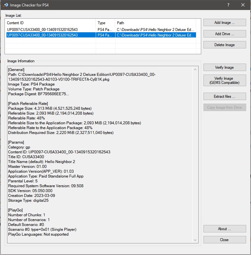The height and width of the screenshot is (255, 251).
Task: Click the 'Distribution Required Size: 2,220 MiB' line
Action: pyautogui.click(x=61, y=133)
